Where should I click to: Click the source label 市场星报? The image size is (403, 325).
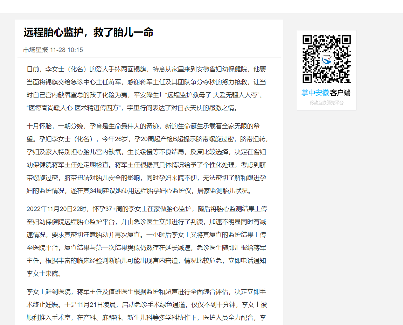35,50
